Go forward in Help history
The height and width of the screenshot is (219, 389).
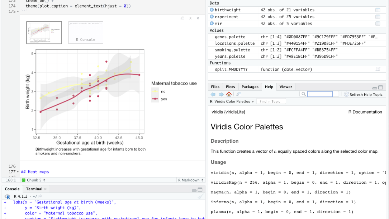pos(221,94)
